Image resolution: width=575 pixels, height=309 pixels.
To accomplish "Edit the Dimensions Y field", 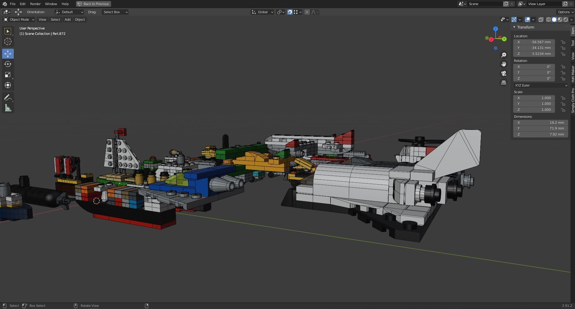I will pos(540,128).
